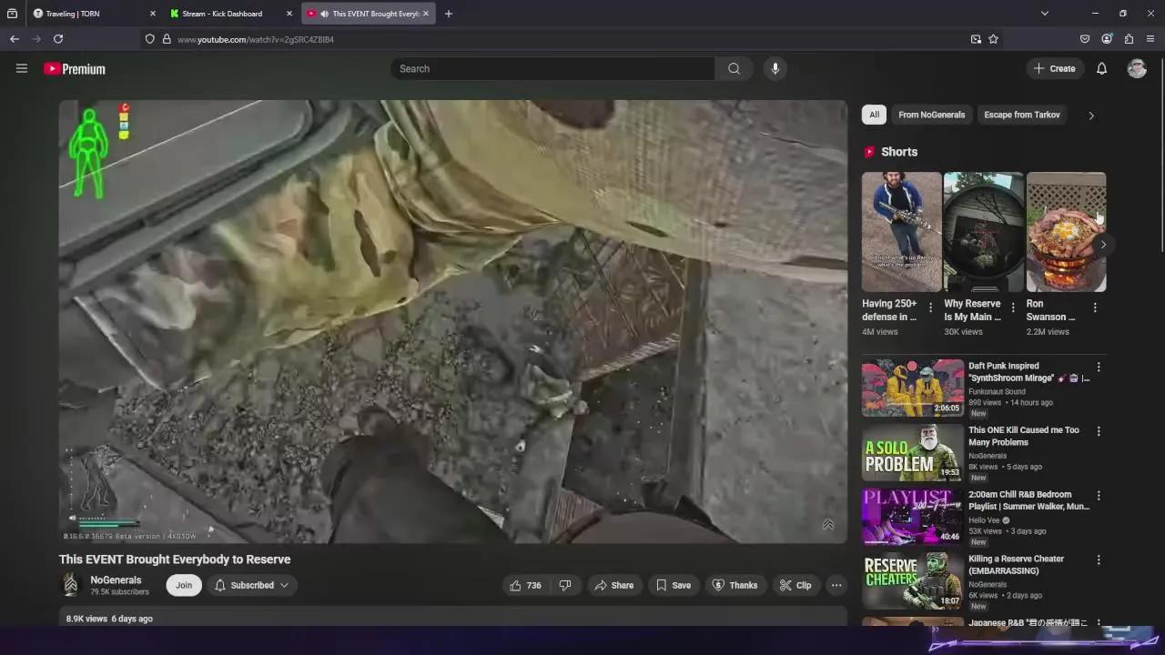Start voice search with microphone icon
This screenshot has width=1165, height=655.
(x=775, y=68)
